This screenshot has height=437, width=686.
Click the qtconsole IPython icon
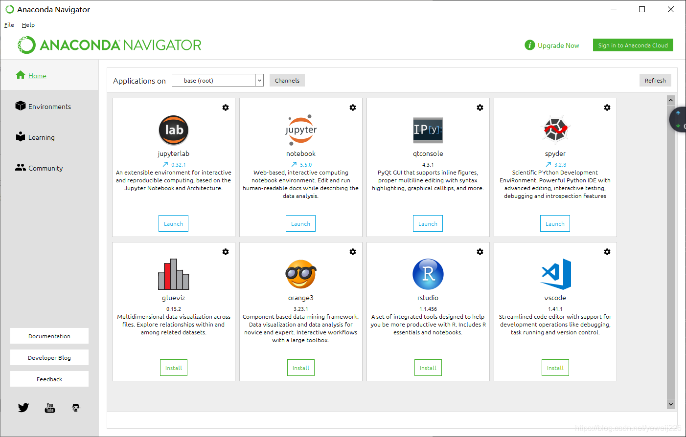[428, 130]
